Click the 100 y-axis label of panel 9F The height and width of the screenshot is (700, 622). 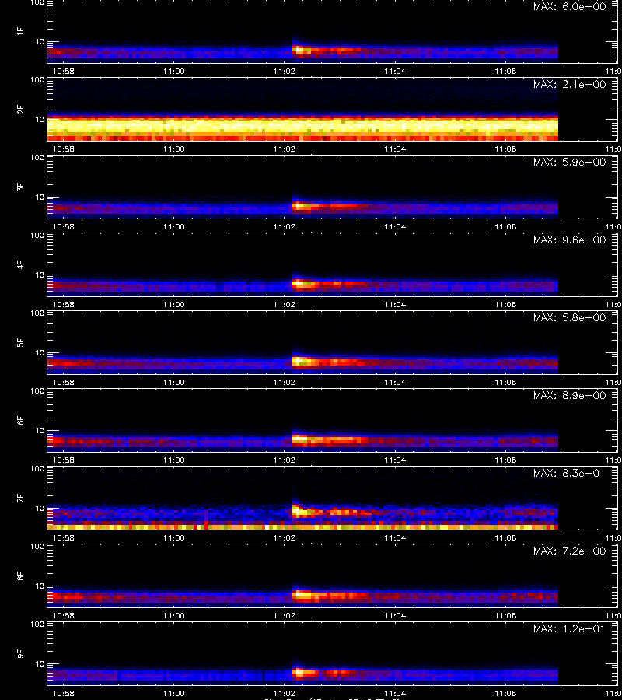[x=37, y=624]
